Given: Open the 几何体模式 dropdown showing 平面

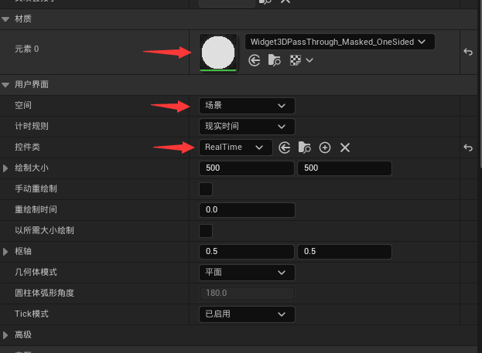Looking at the screenshot, I should point(247,273).
